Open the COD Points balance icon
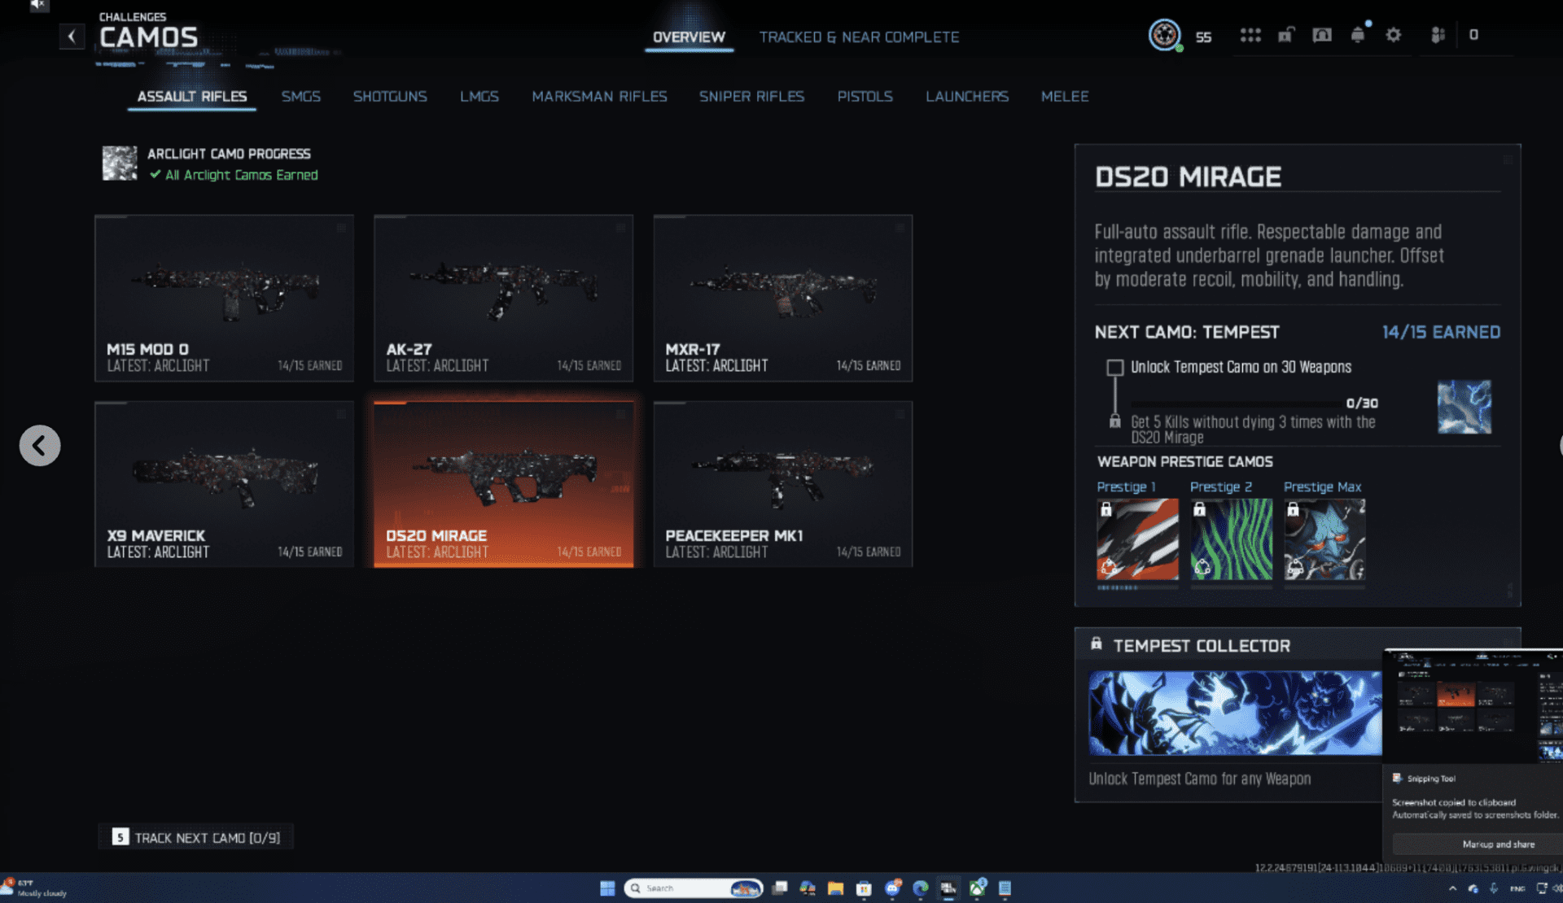 click(x=1473, y=35)
